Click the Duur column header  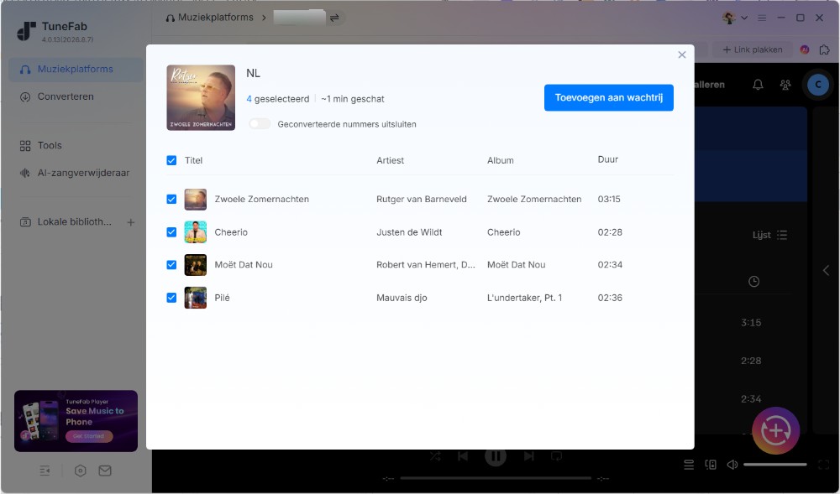pyautogui.click(x=608, y=159)
